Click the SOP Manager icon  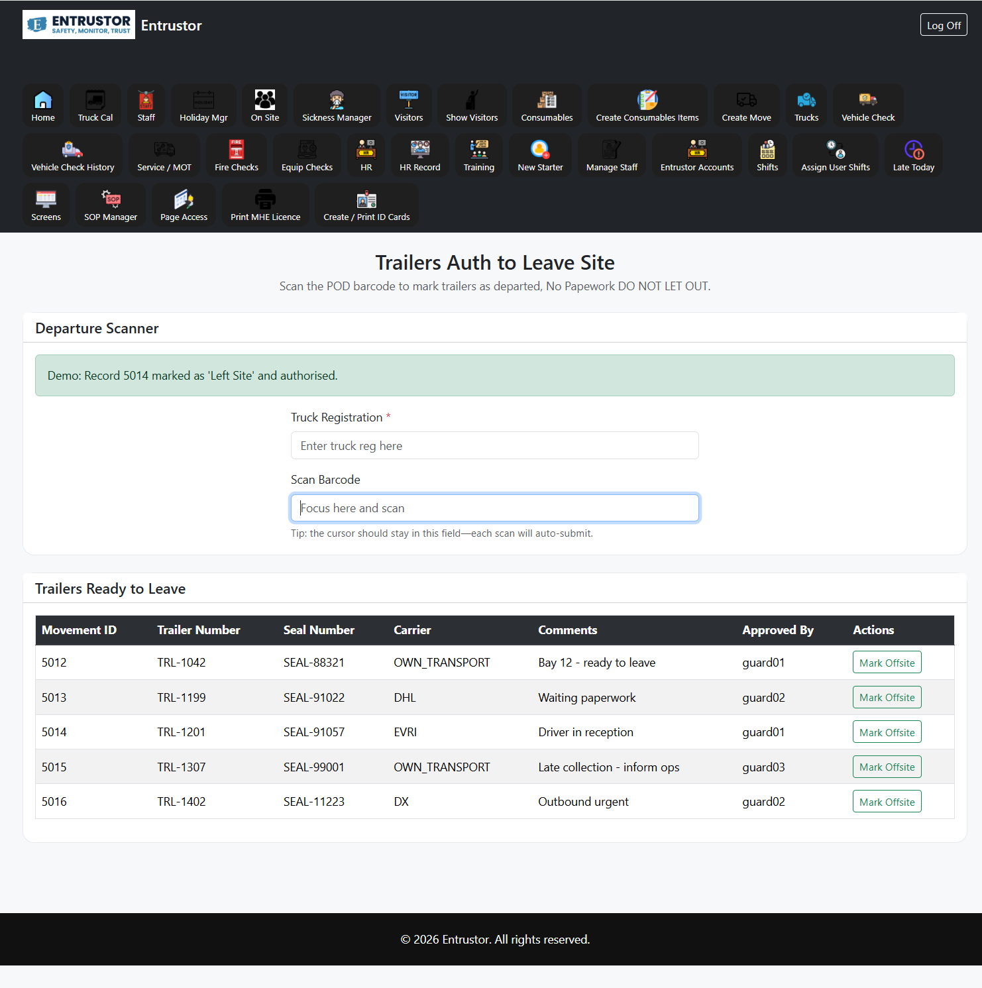[111, 199]
